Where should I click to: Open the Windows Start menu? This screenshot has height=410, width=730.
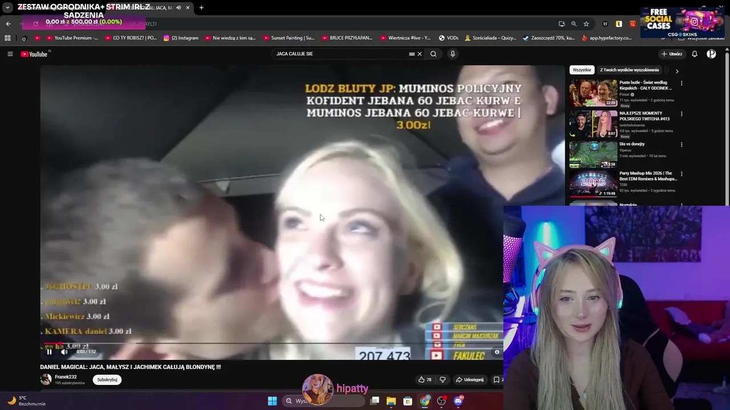pyautogui.click(x=272, y=401)
